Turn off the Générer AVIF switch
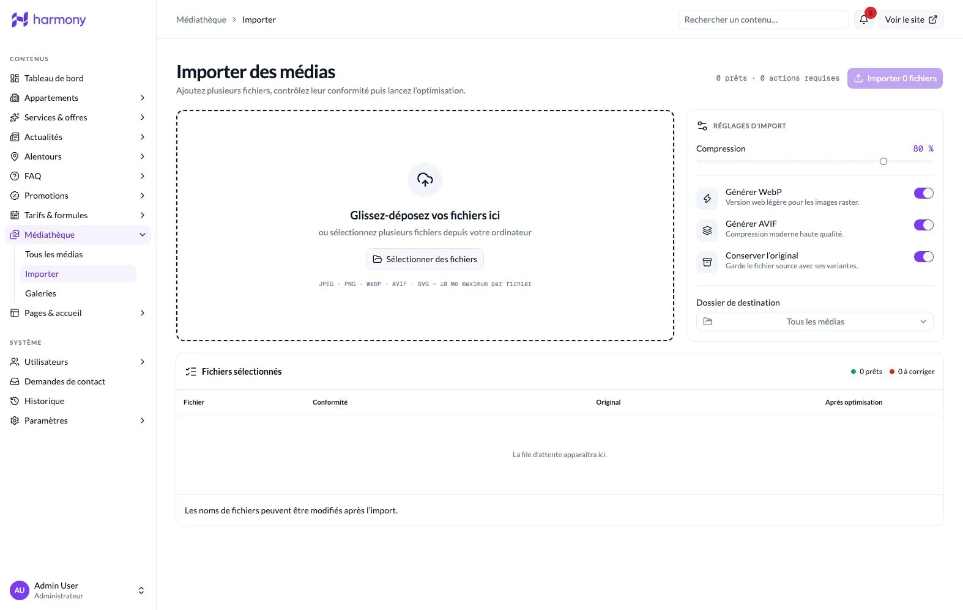 tap(924, 225)
